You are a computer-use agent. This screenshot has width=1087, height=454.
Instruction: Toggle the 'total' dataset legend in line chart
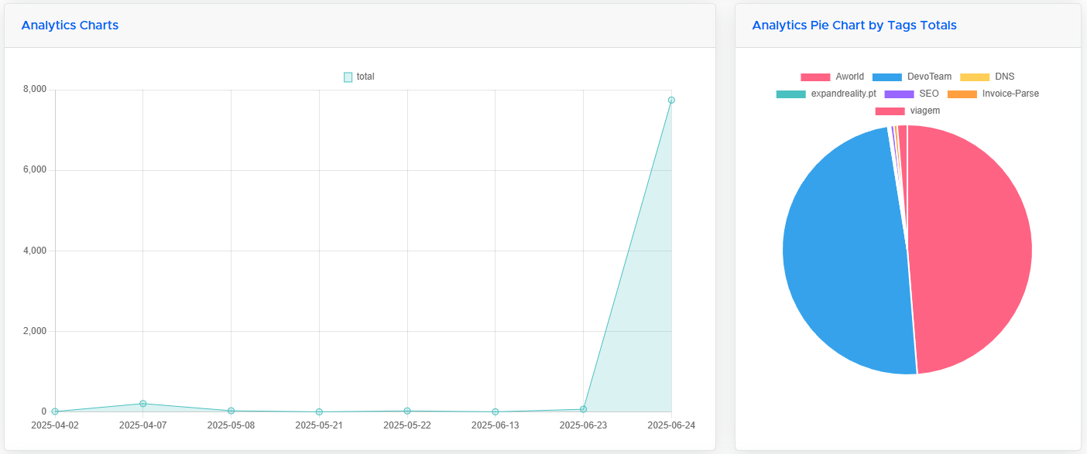tap(359, 77)
